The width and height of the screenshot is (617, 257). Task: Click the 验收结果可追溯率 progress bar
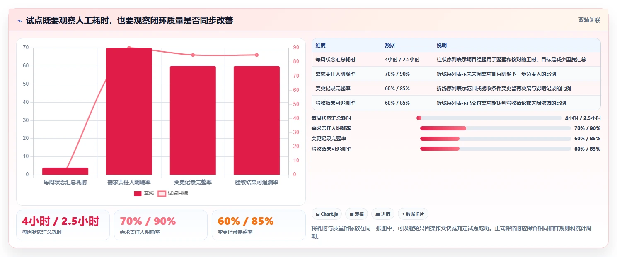coord(496,149)
